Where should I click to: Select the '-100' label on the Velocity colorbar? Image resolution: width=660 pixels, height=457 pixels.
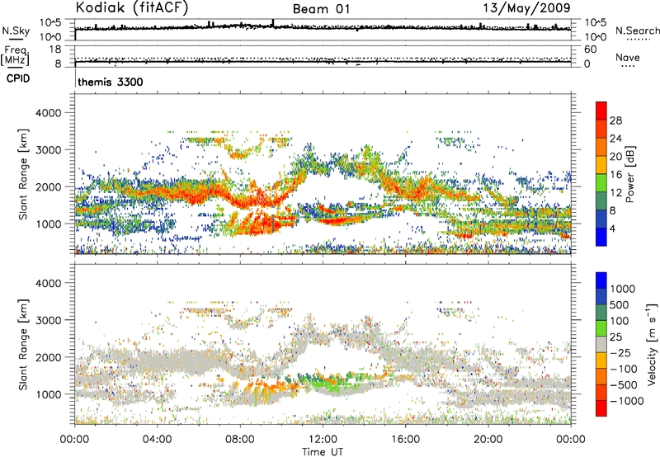tap(625, 369)
